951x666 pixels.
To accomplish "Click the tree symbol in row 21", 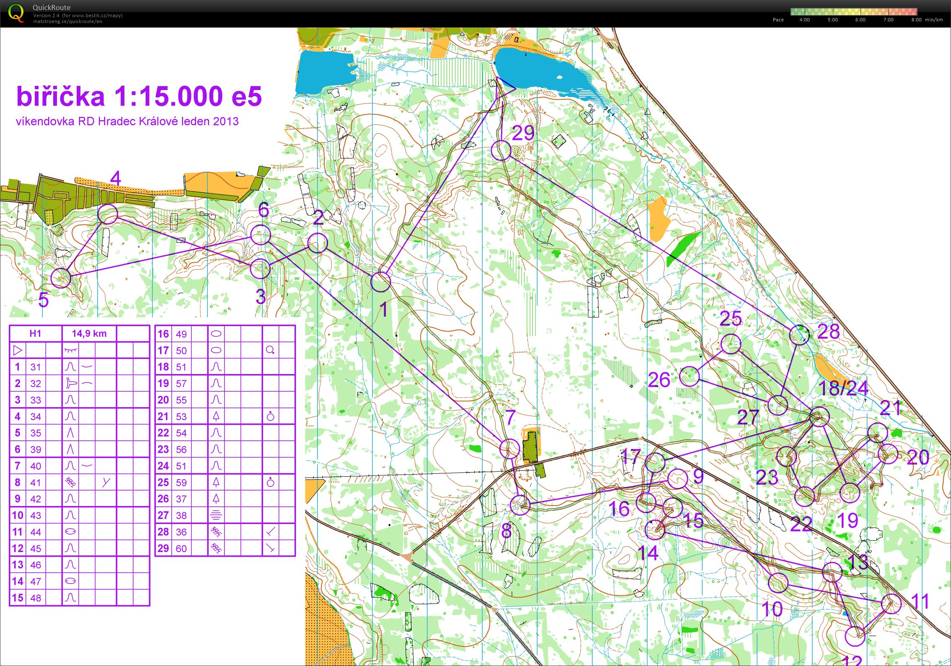I will [x=216, y=416].
